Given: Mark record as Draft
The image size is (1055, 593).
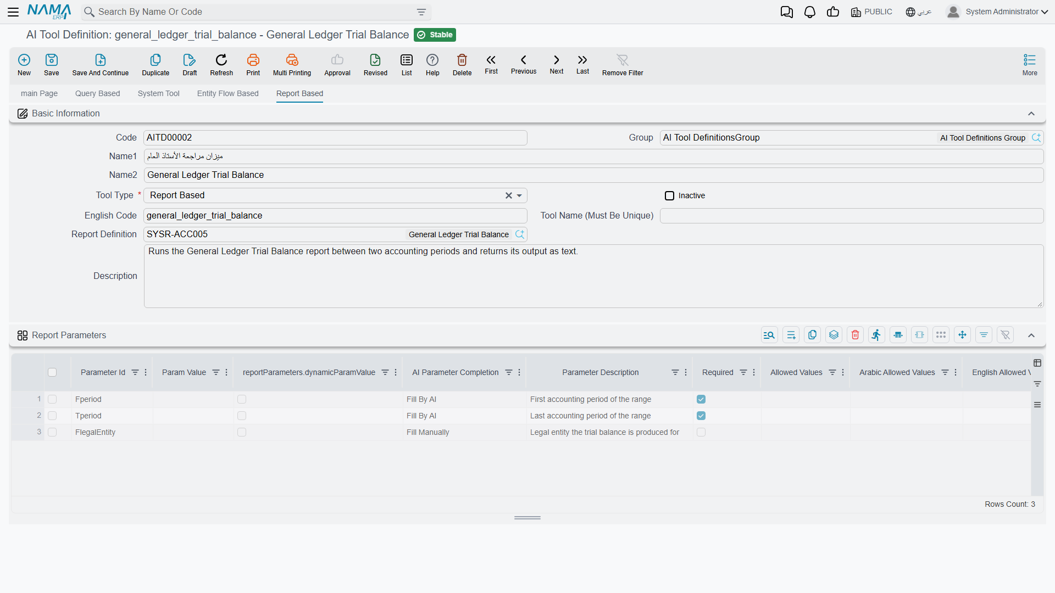Looking at the screenshot, I should tap(190, 65).
